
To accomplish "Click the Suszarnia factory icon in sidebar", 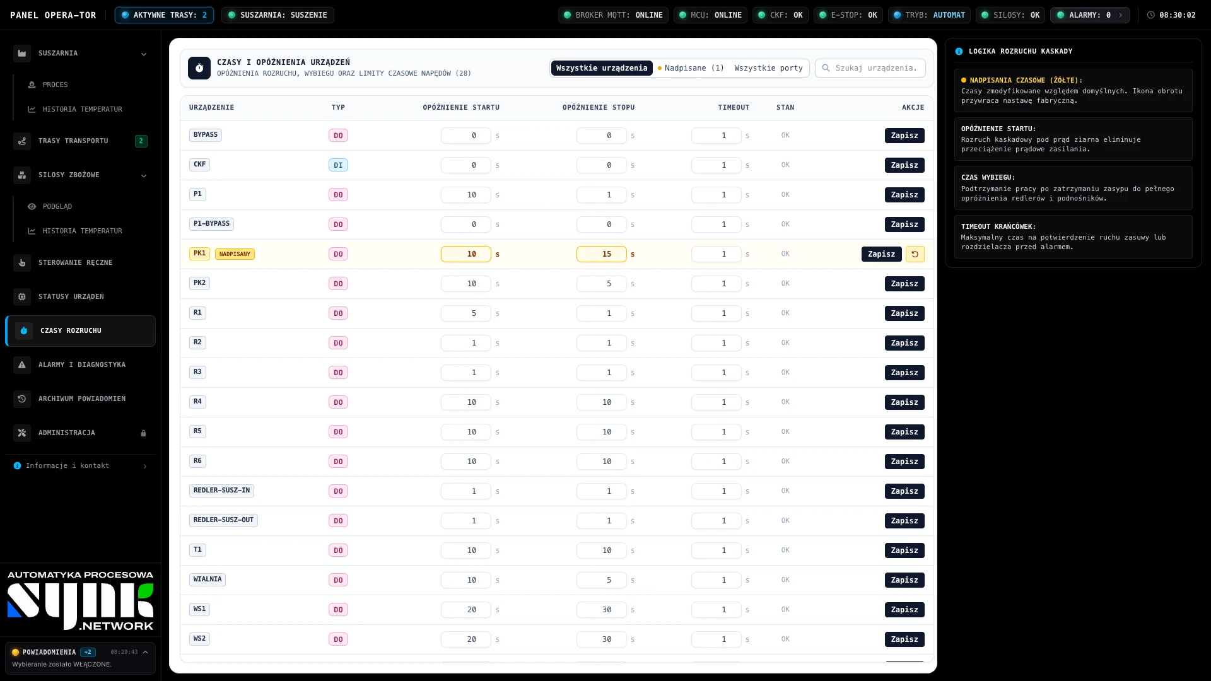I will coord(22,54).
